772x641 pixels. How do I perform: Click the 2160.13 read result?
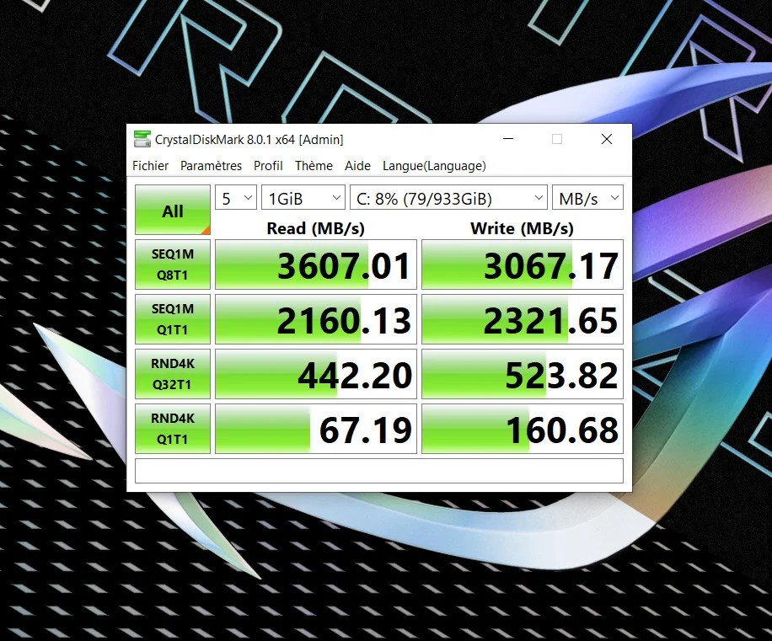click(x=316, y=319)
